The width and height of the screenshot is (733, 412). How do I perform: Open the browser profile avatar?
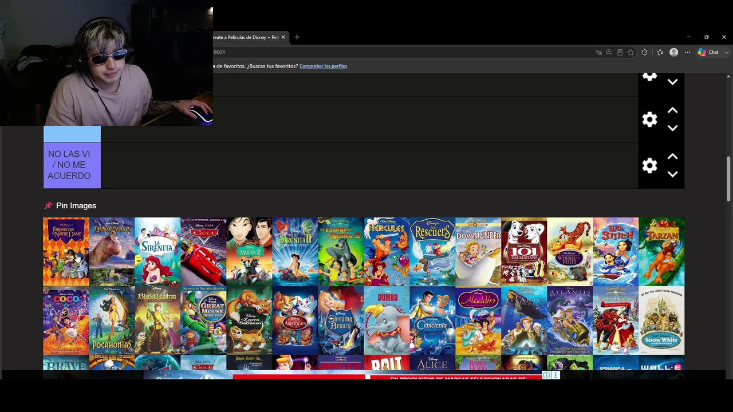coord(674,52)
